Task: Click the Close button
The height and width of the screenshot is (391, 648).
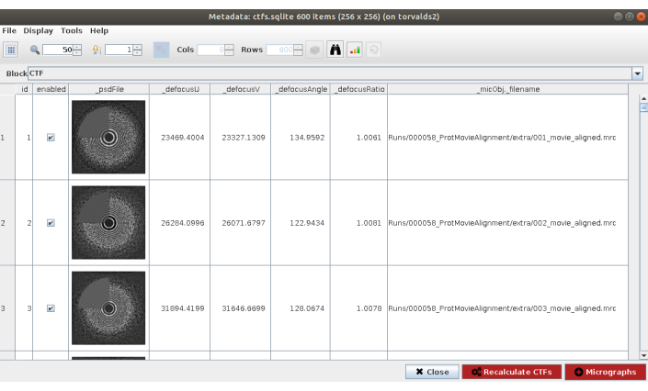Action: point(432,372)
